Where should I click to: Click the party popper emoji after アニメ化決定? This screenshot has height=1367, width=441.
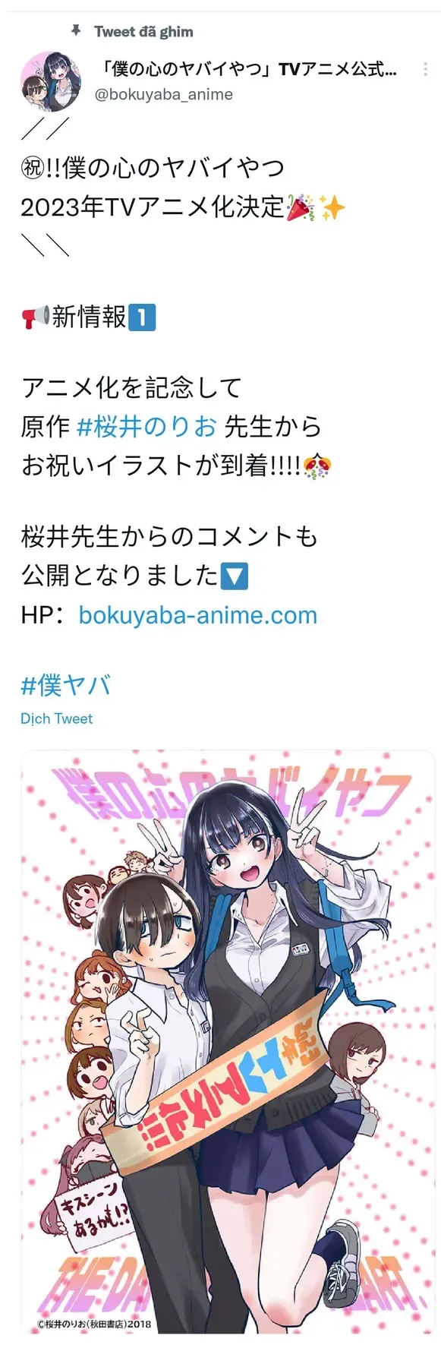point(300,207)
